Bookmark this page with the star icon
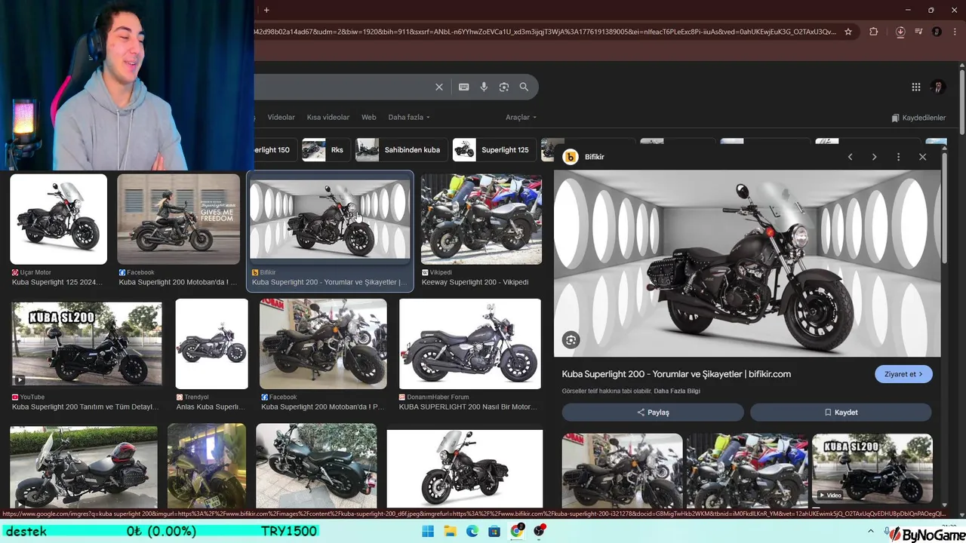The image size is (966, 543). 848,32
